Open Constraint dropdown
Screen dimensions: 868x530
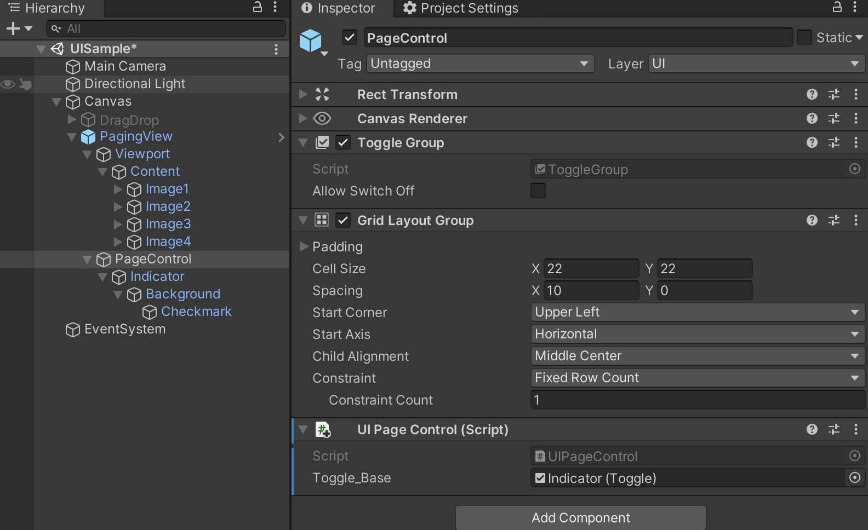[x=698, y=378]
